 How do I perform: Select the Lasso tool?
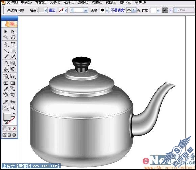pos(13,37)
